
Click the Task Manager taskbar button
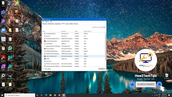coord(64,95)
